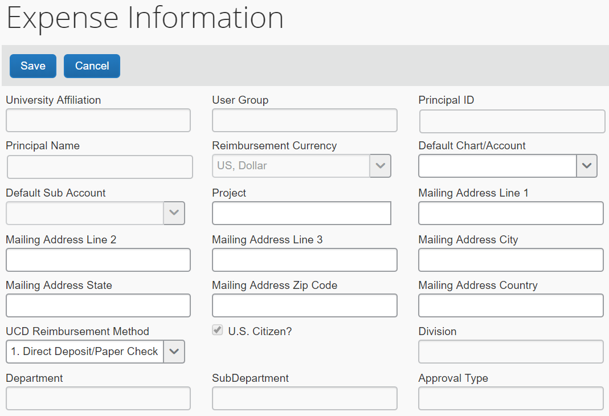Screen dimensions: 609x416
Task: Click the Expense Information heading
Action: (x=145, y=18)
